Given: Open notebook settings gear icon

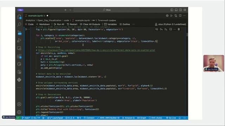Looking at the screenshot, I should tap(167, 15).
